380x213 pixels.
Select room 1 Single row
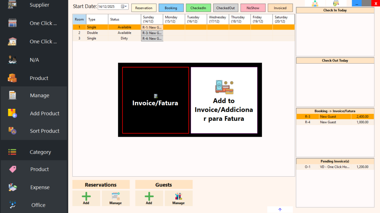point(184,27)
